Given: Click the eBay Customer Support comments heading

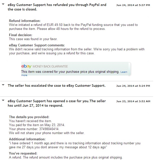Looking at the screenshot, I should pyautogui.click(x=37, y=45).
